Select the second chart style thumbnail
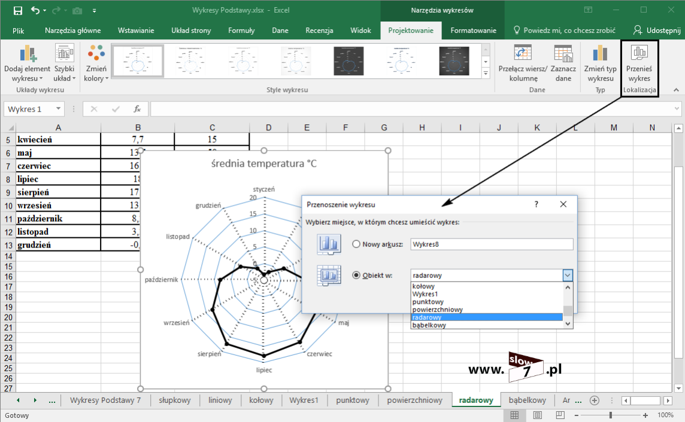 [x=190, y=61]
